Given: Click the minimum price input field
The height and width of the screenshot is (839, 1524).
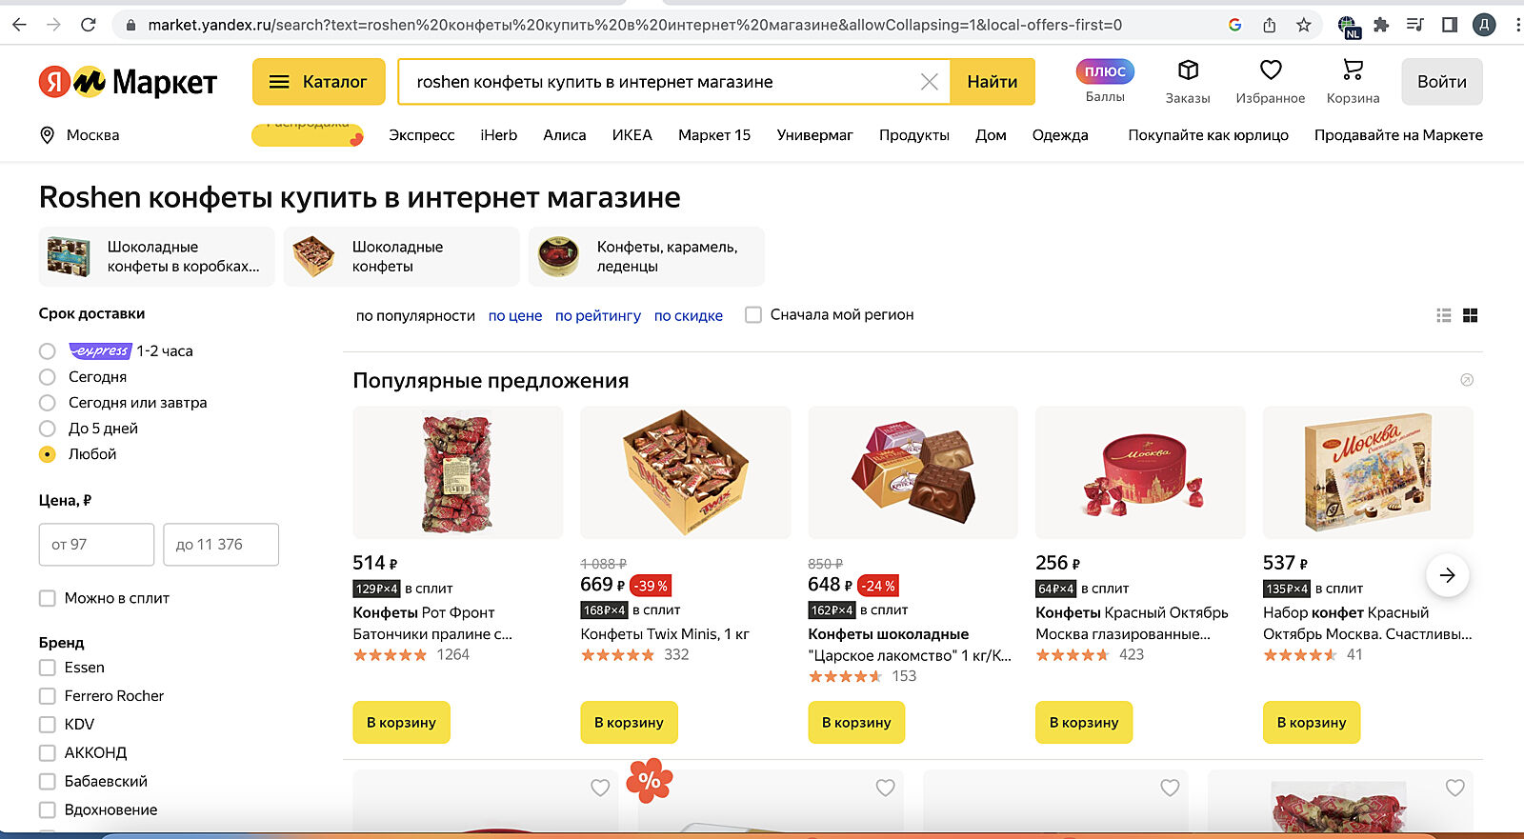Looking at the screenshot, I should [96, 545].
